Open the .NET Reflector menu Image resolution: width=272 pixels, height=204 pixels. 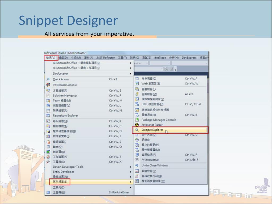[x=105, y=58]
